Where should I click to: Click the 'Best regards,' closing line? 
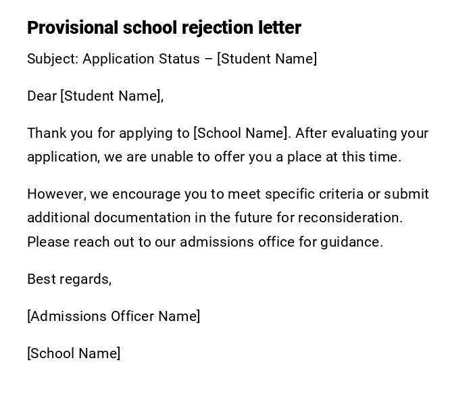[69, 279]
